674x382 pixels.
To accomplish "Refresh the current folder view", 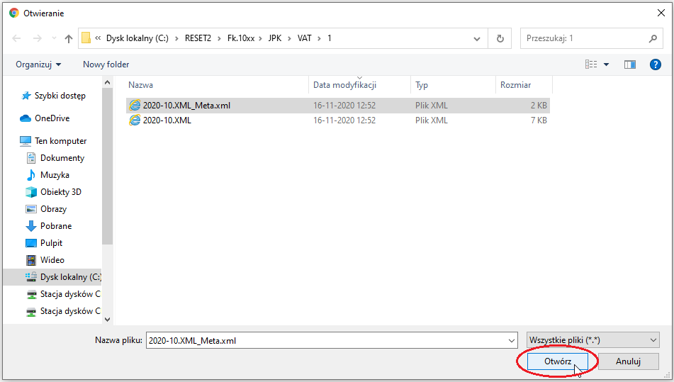I will [500, 39].
